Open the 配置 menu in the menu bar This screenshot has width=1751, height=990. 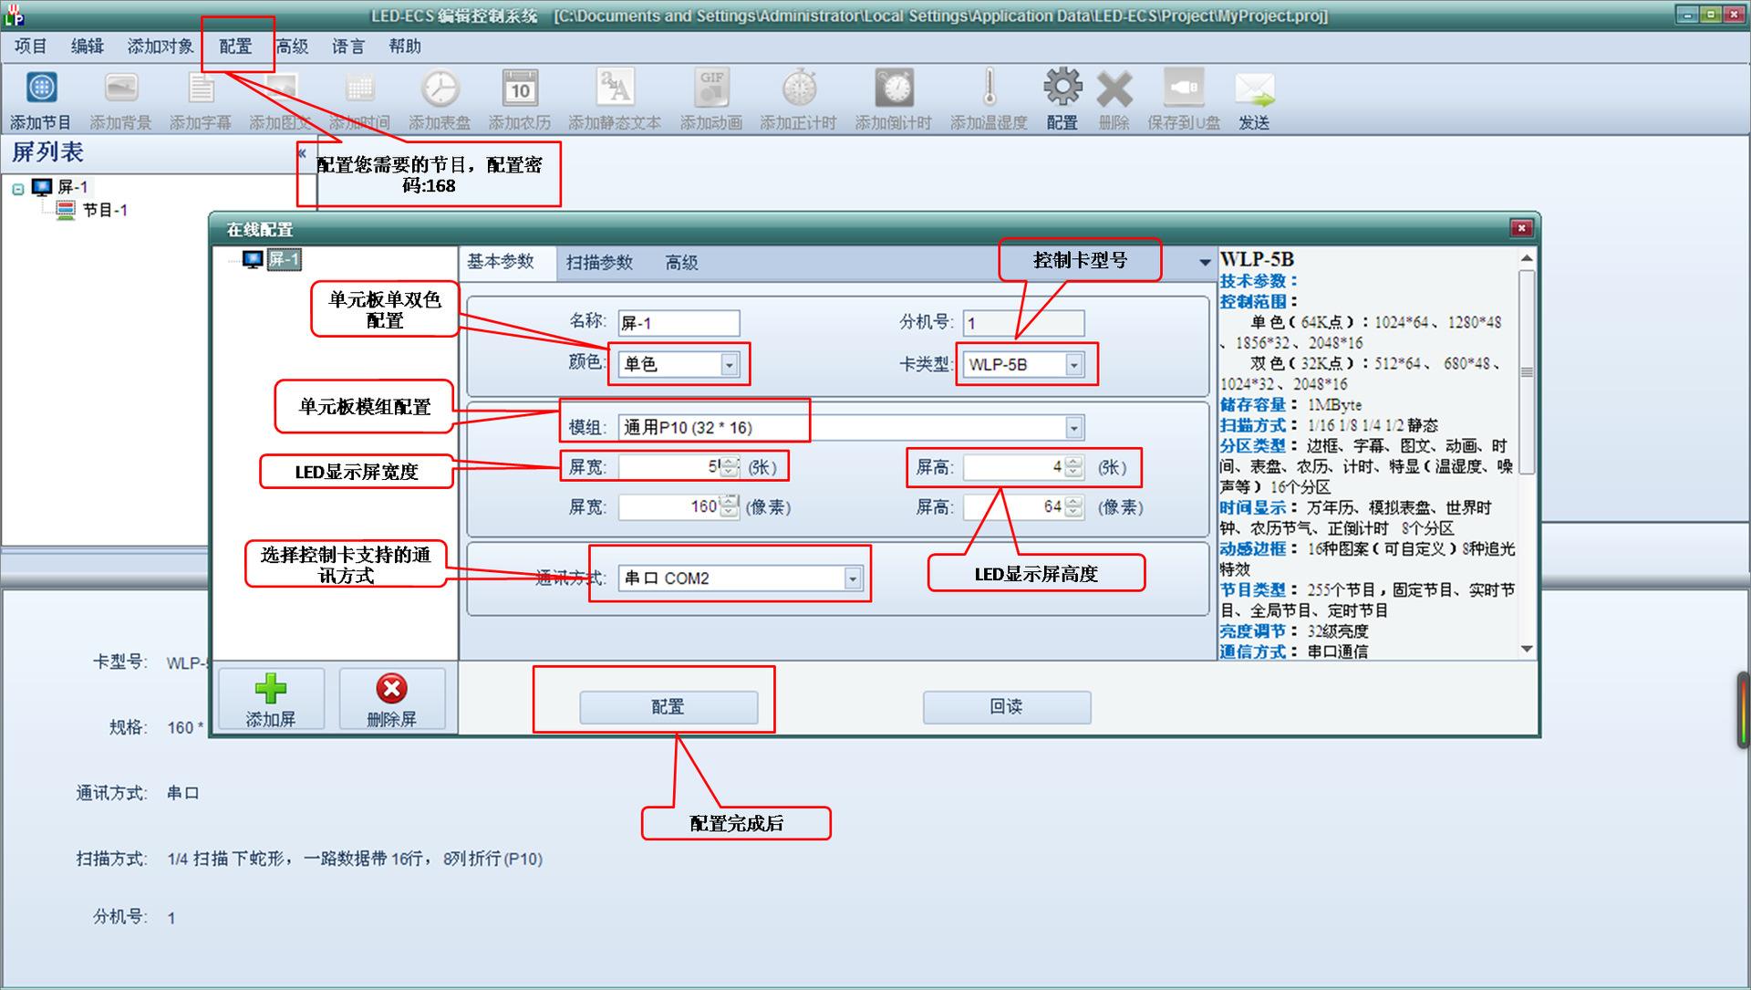point(235,46)
